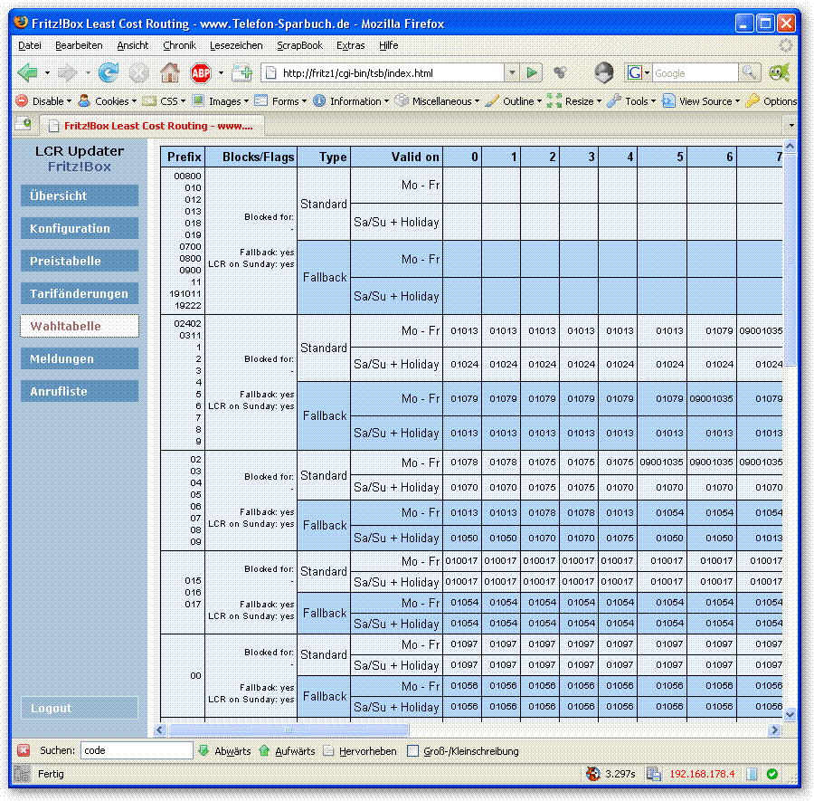This screenshot has width=814, height=801.
Task: Open the Anrufliste page
Action: pos(80,391)
